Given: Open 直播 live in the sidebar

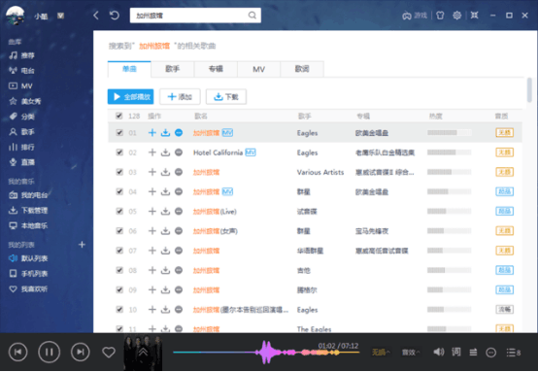Looking at the screenshot, I should coord(22,162).
